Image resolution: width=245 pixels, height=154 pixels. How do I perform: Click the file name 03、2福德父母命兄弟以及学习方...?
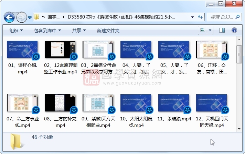pos(98,68)
